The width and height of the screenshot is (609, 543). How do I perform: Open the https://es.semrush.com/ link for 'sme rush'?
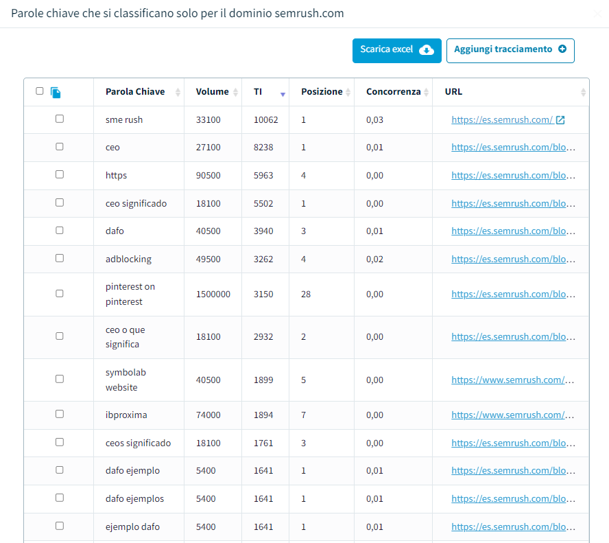click(501, 120)
